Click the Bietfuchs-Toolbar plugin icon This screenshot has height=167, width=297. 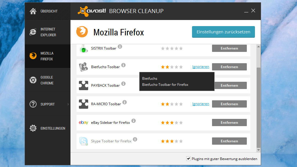[x=84, y=67]
